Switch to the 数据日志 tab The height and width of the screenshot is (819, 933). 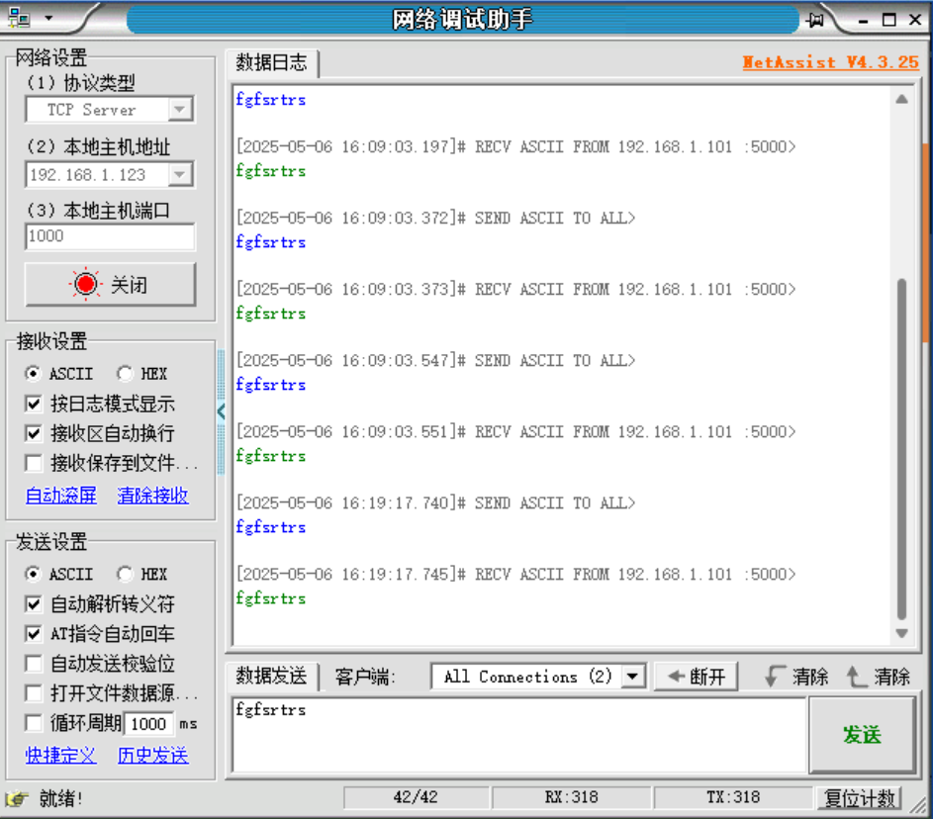pyautogui.click(x=272, y=63)
